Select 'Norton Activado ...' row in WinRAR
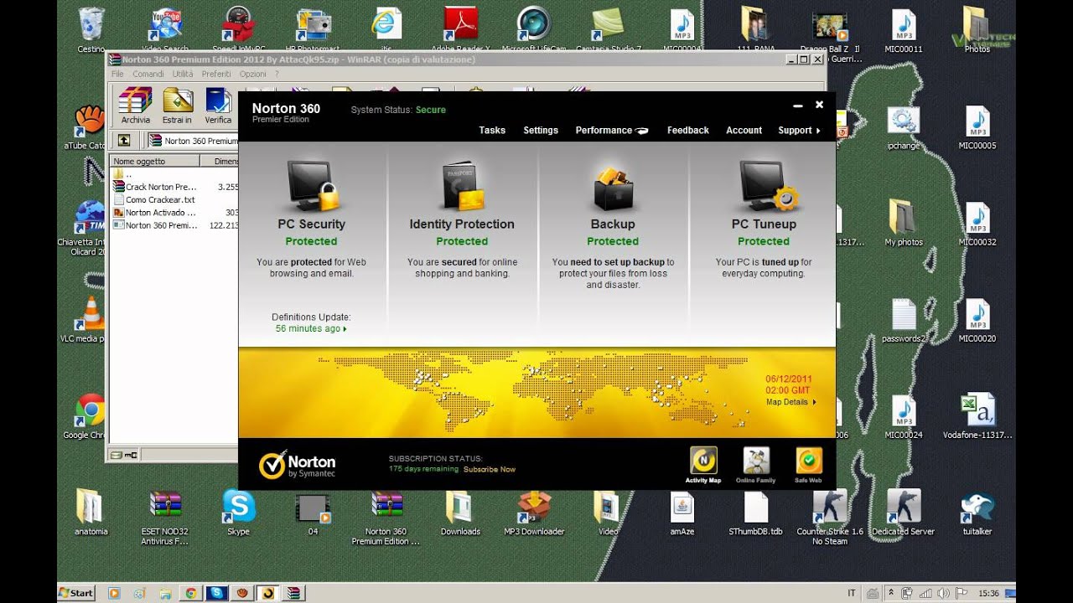 tap(174, 213)
